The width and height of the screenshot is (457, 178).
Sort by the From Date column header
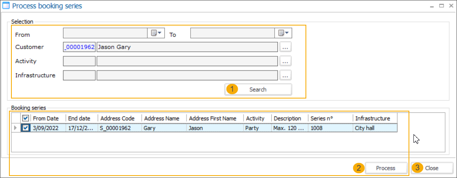48,118
